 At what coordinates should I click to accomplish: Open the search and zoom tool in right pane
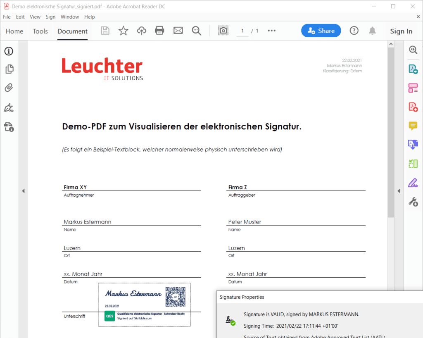413,50
